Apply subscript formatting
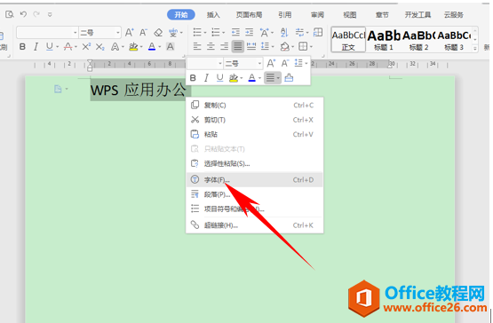Image resolution: width=493 pixels, height=323 pixels. click(100, 47)
